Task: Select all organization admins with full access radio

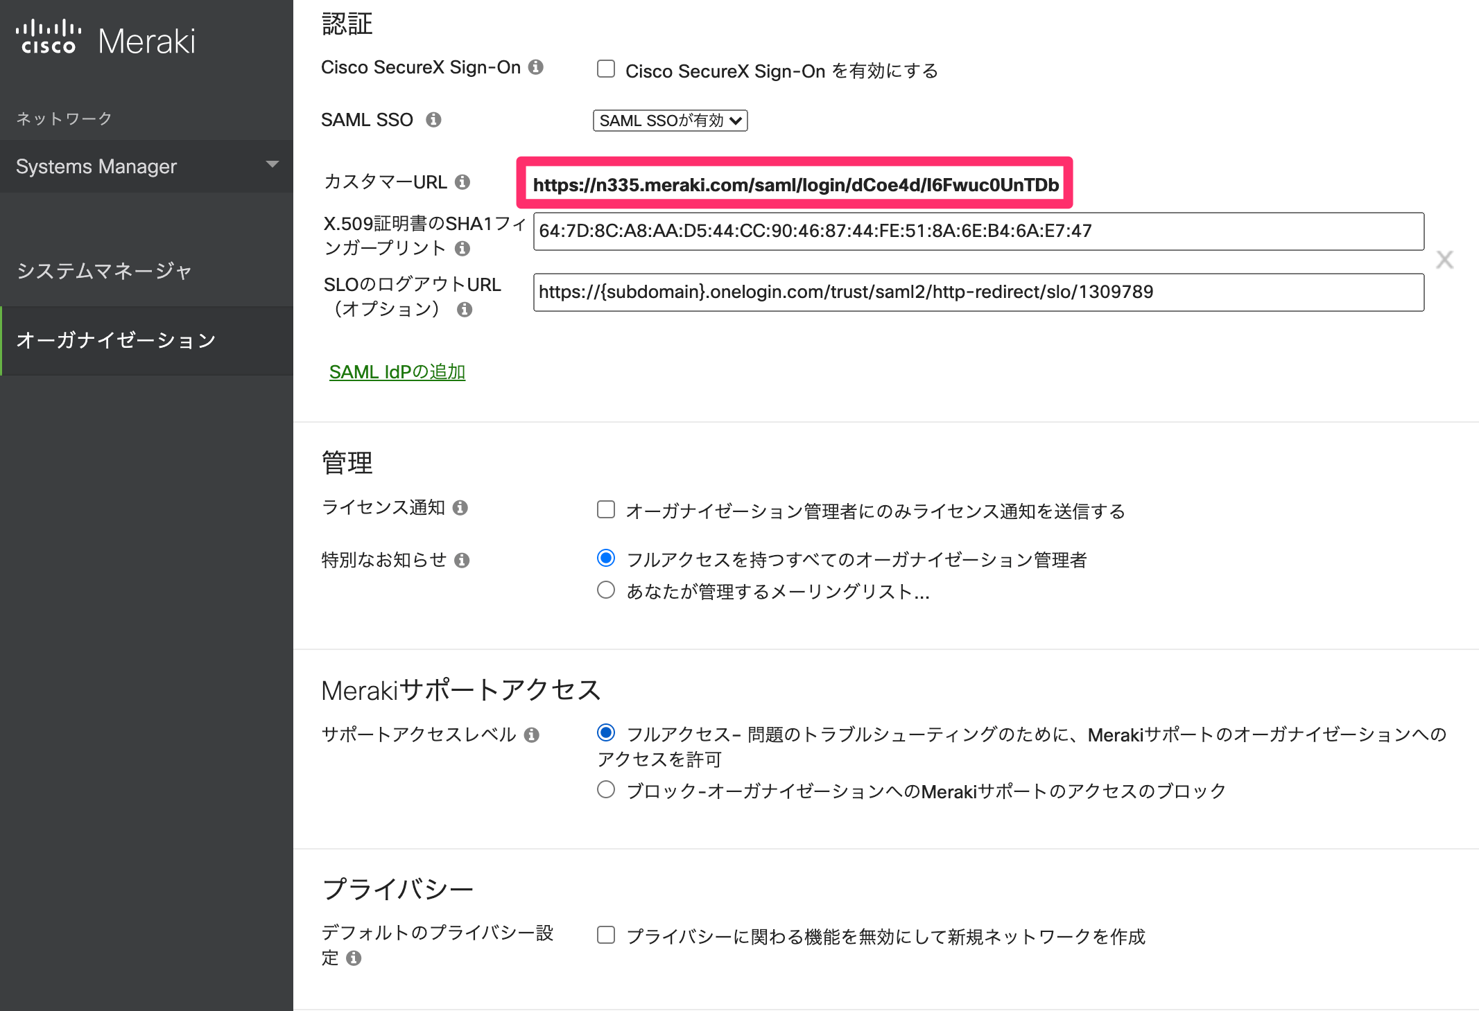Action: [x=606, y=558]
